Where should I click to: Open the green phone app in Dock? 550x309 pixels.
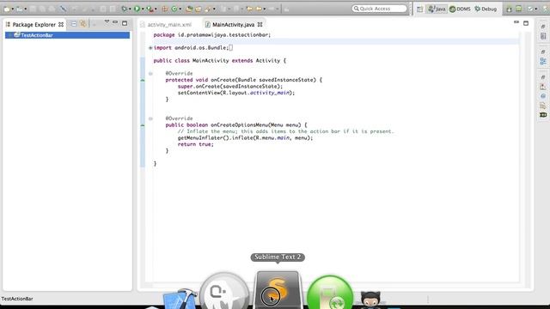[x=330, y=293]
